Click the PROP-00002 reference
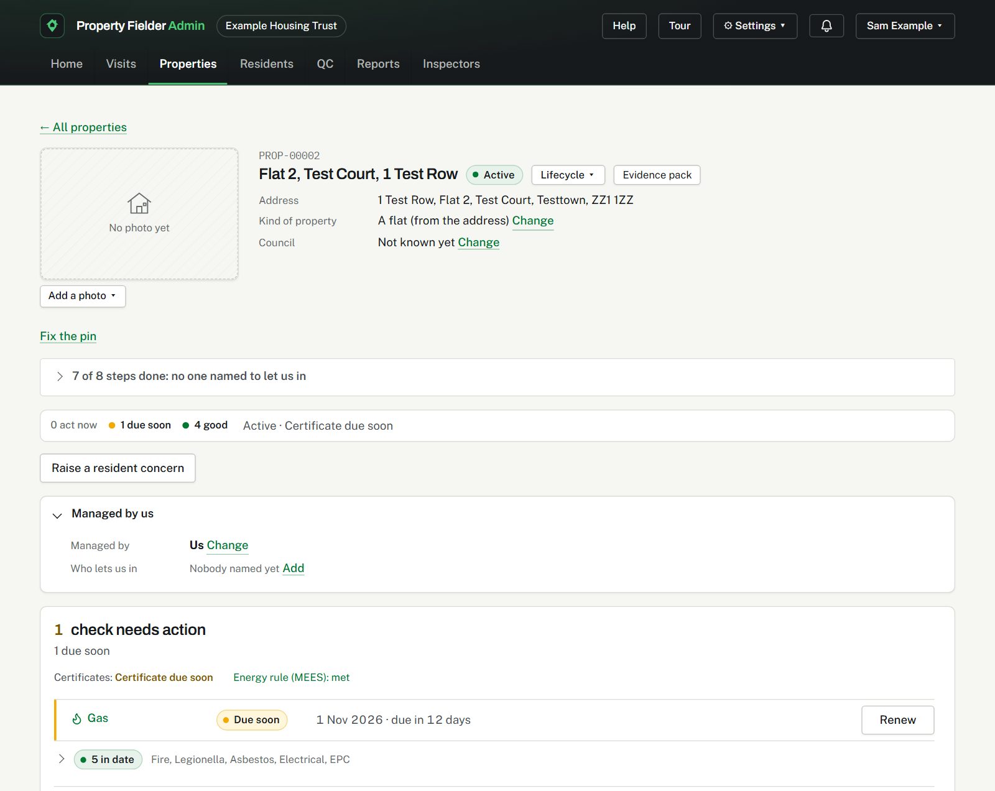The image size is (995, 791). coord(289,155)
